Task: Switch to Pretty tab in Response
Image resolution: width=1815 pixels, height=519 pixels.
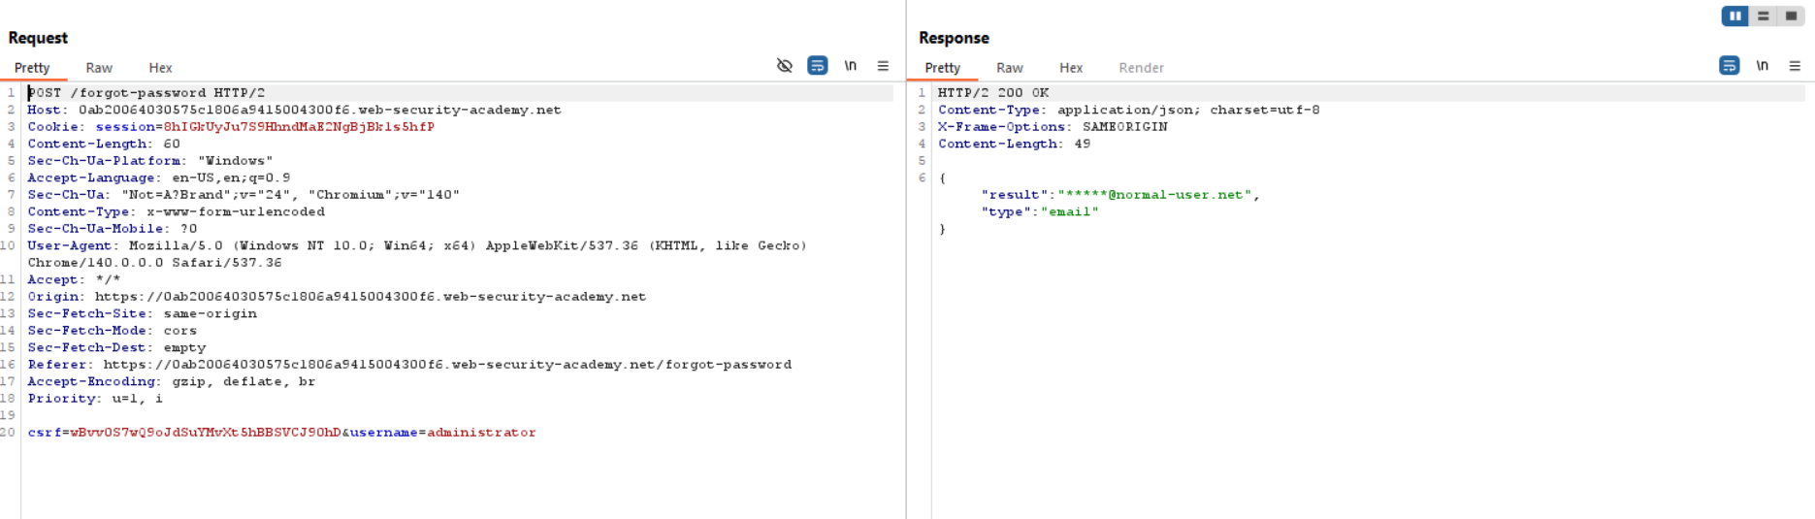Action: pyautogui.click(x=942, y=68)
